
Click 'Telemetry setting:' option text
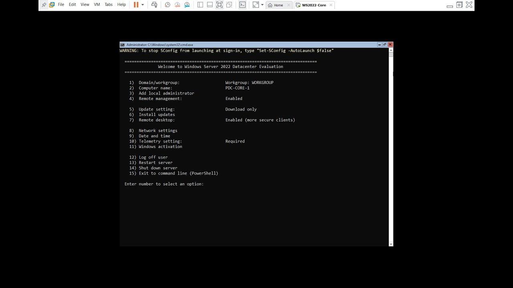(x=160, y=141)
